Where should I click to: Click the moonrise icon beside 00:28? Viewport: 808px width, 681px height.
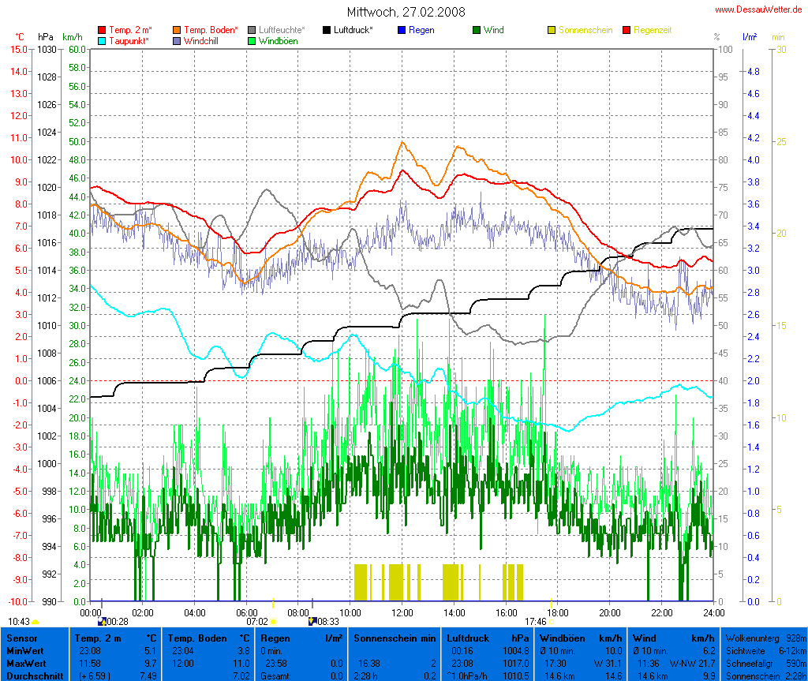pyautogui.click(x=102, y=622)
